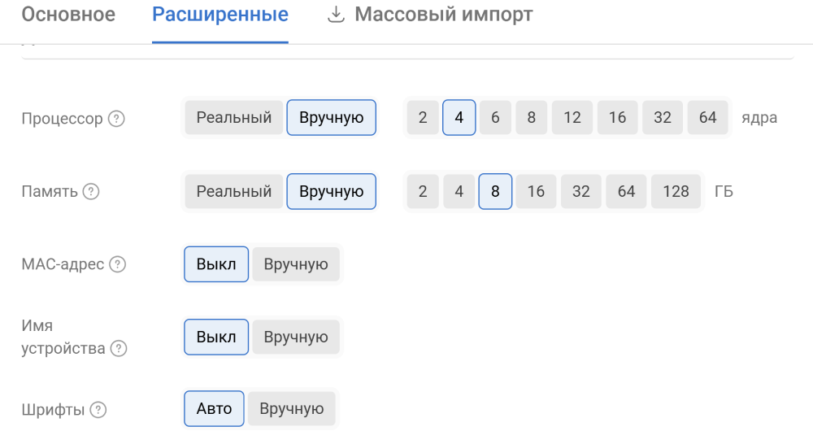813x431 pixels.
Task: Set Память mode to Реальный
Action: coord(234,192)
